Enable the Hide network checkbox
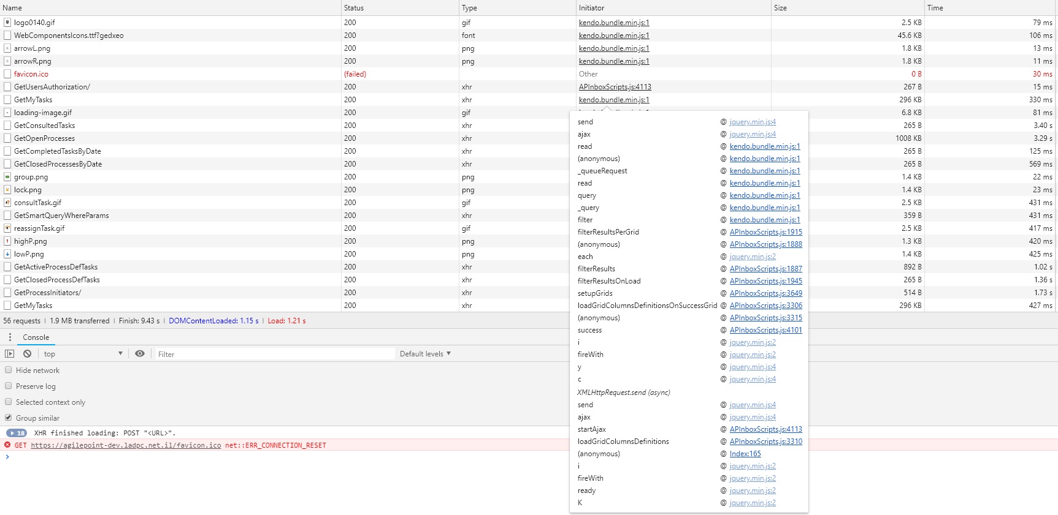Image resolution: width=1058 pixels, height=515 pixels. [x=9, y=370]
